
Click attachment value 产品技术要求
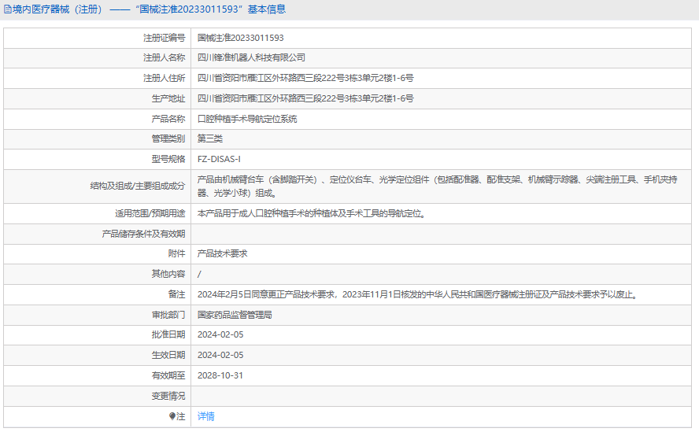point(223,253)
